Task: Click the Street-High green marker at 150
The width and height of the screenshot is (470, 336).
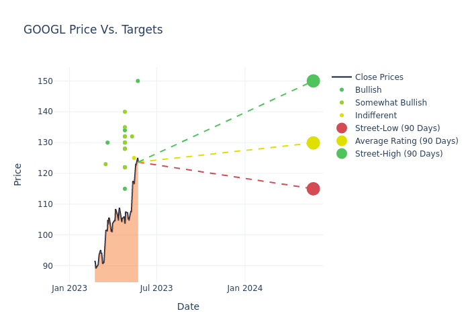Action: [313, 81]
